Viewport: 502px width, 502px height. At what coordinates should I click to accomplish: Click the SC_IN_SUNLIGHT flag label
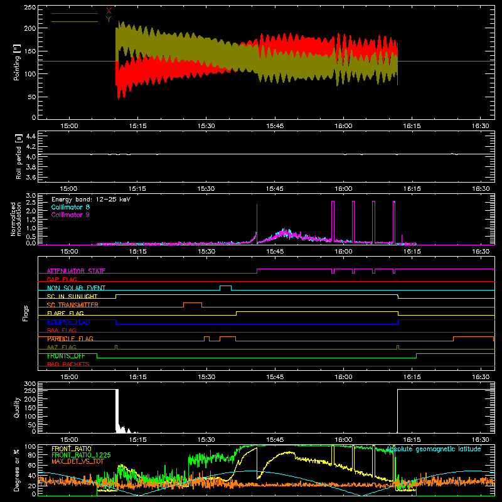72,296
